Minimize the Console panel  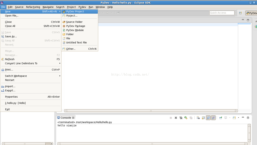243,117
